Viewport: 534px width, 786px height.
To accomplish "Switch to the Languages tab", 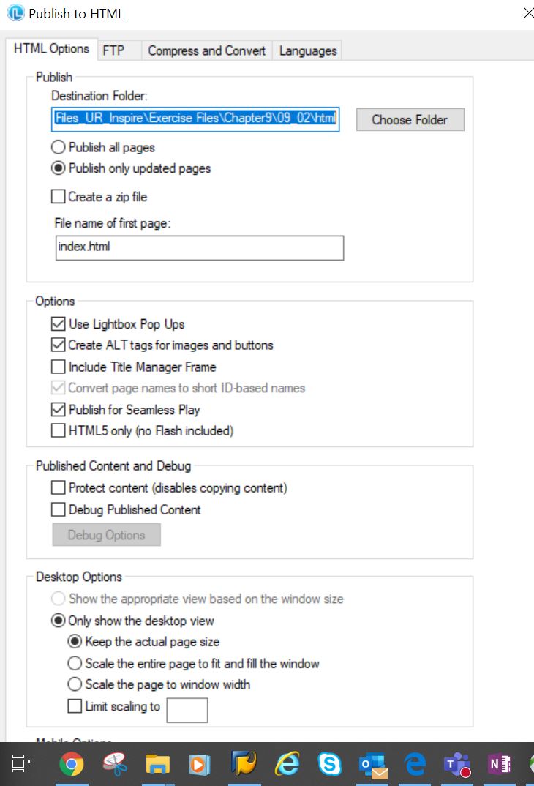I will click(x=308, y=50).
